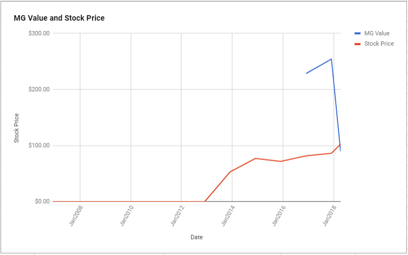Click the chart title MG Value and Stock Price

tap(59, 18)
